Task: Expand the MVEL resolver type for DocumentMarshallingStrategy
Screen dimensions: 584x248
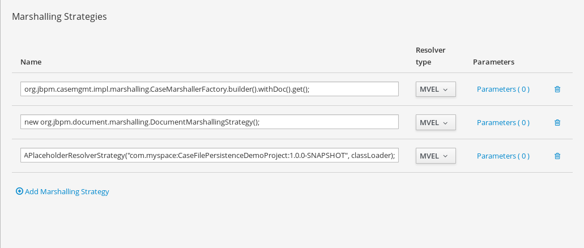Action: pyautogui.click(x=435, y=123)
